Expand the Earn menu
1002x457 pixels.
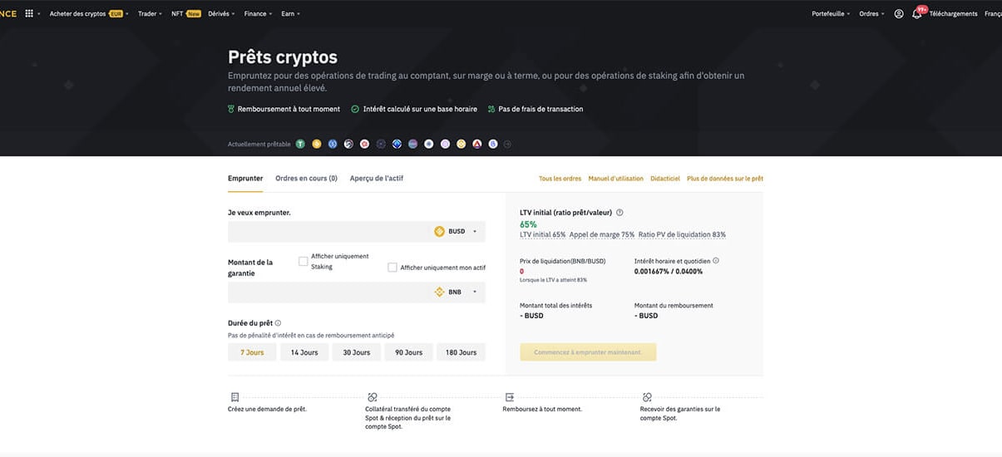point(290,13)
